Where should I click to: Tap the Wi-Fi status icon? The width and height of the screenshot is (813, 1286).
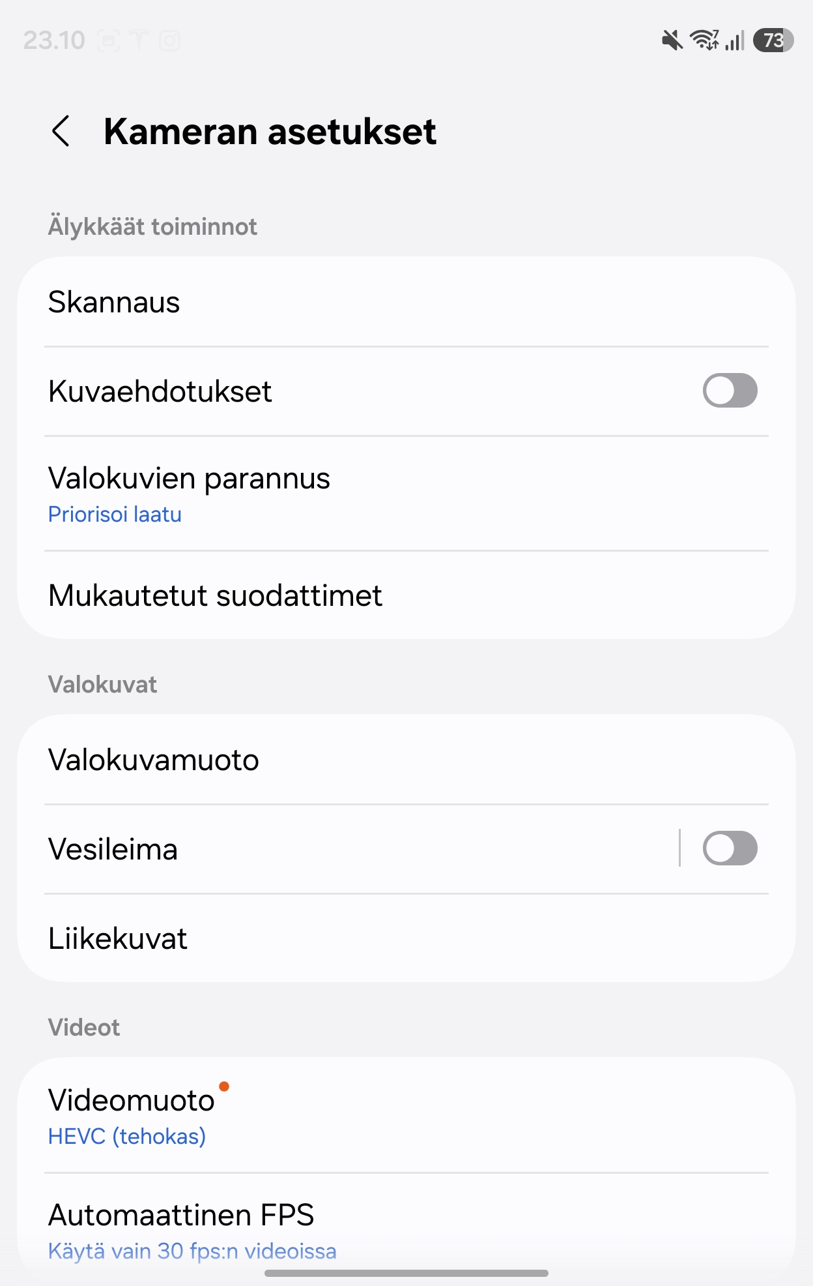tap(704, 40)
